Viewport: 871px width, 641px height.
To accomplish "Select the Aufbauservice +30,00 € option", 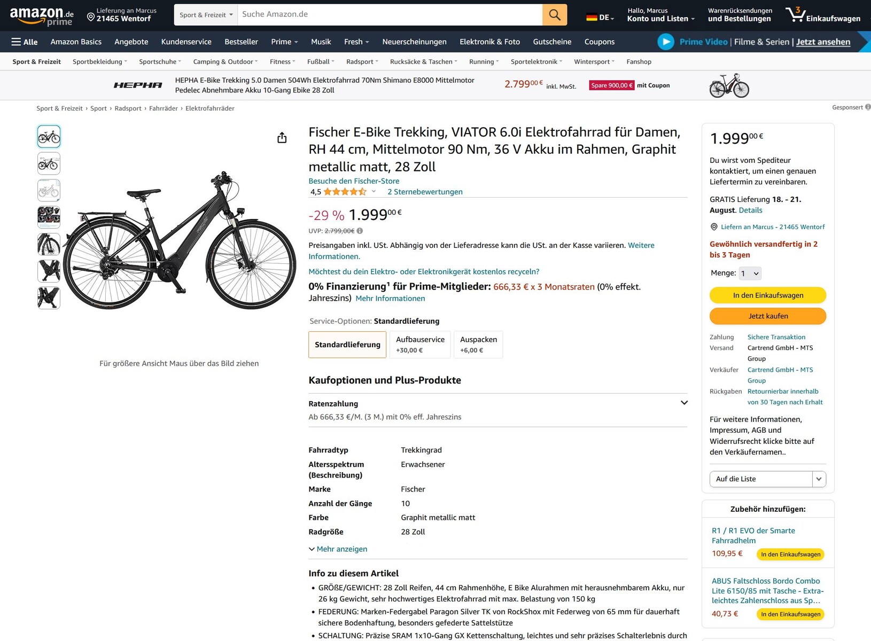I will pos(420,345).
